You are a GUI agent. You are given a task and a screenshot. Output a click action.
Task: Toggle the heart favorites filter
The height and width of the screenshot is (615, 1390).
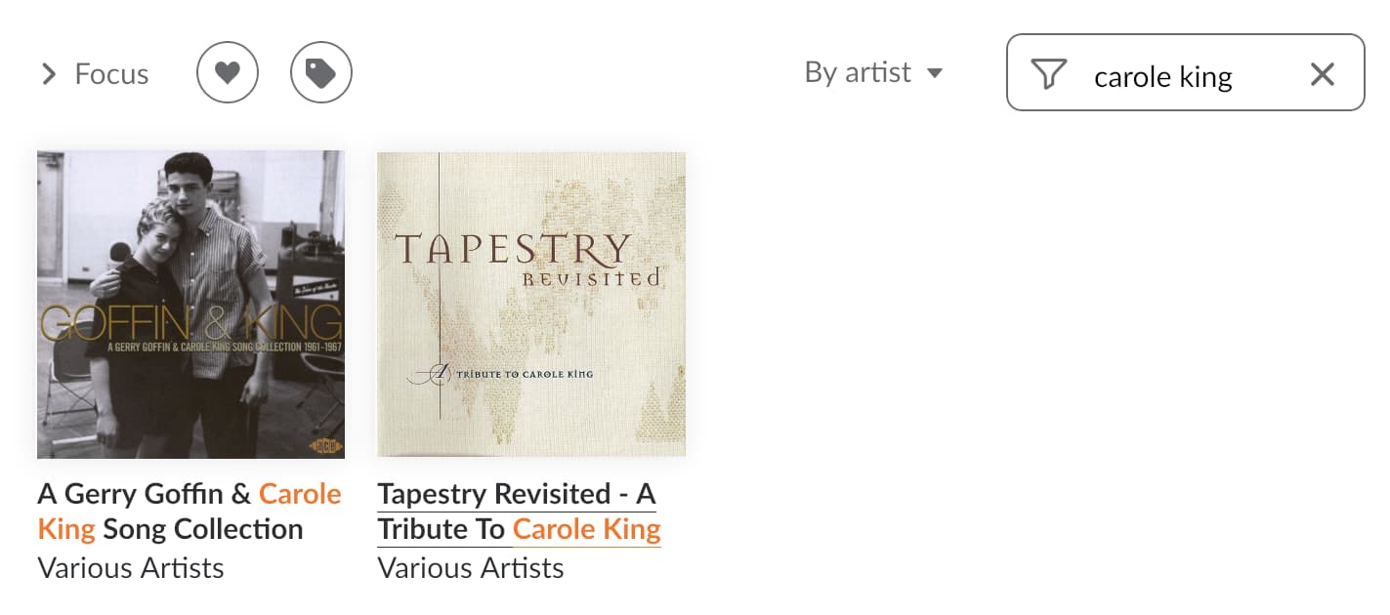coord(228,72)
